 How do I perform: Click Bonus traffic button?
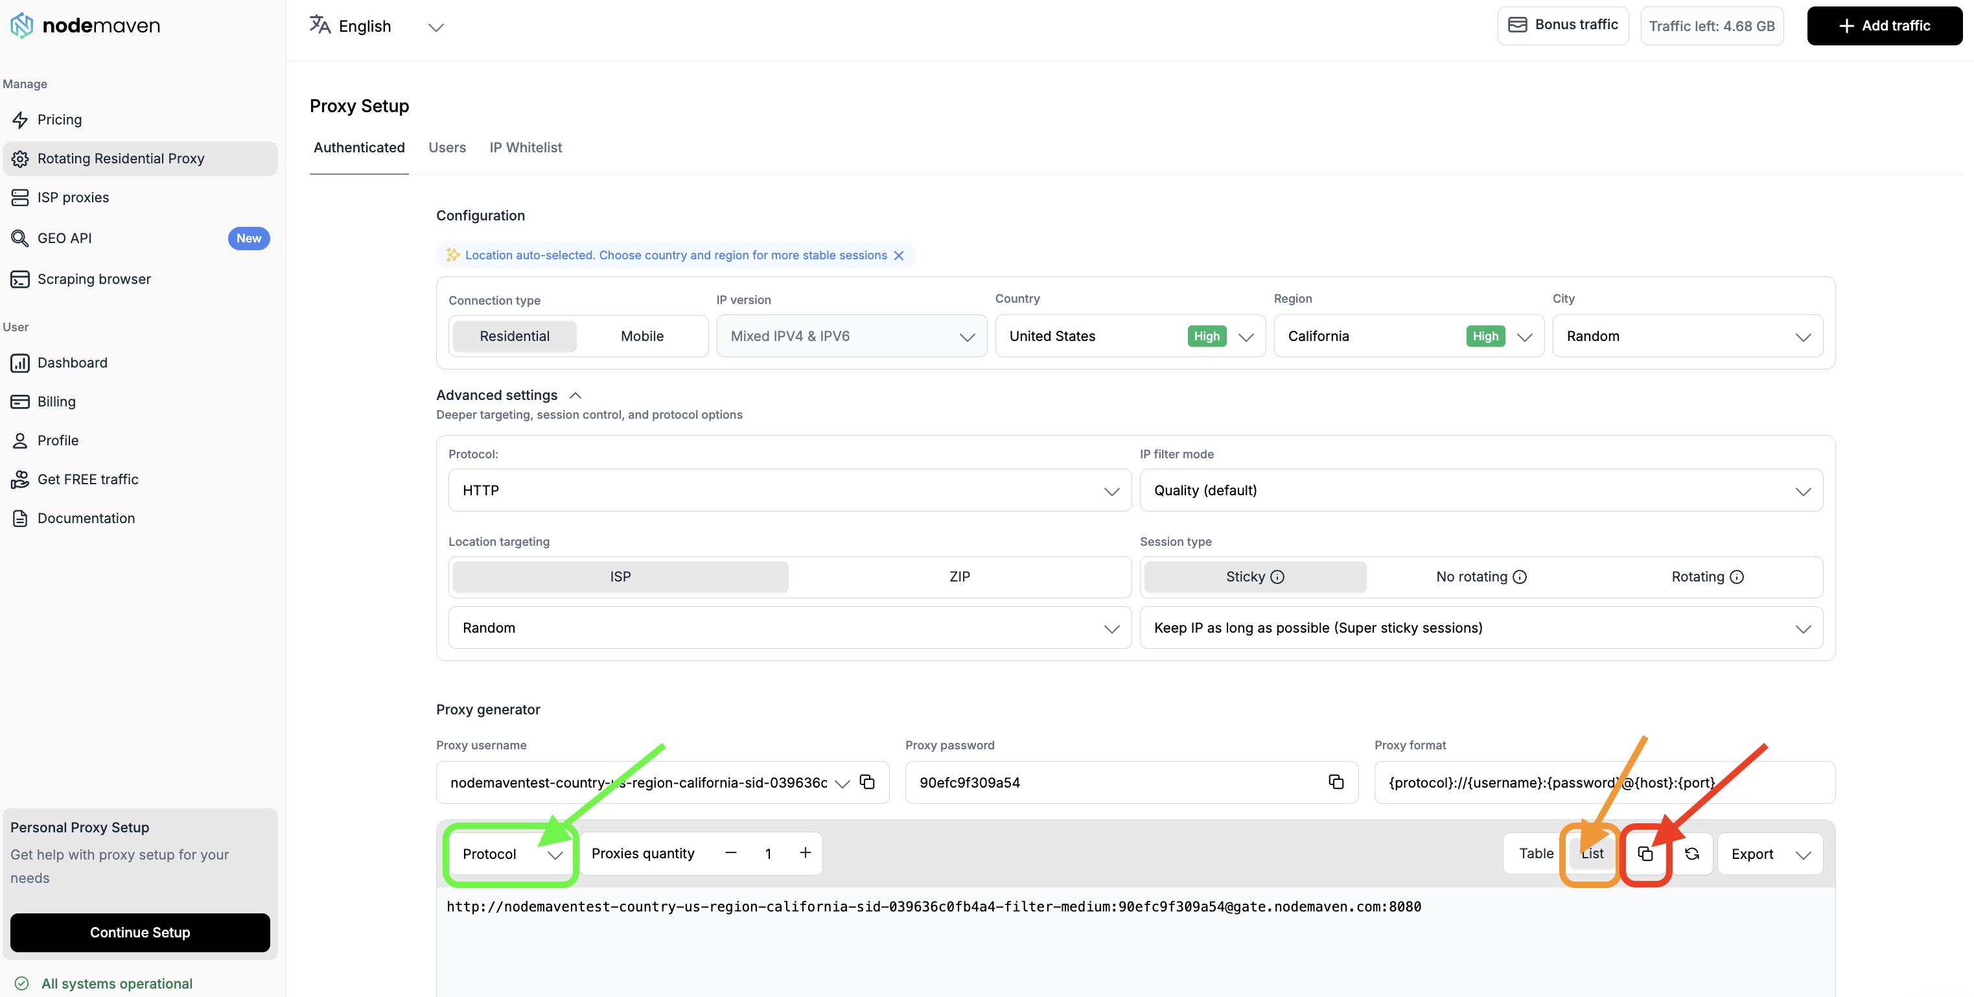1563,25
